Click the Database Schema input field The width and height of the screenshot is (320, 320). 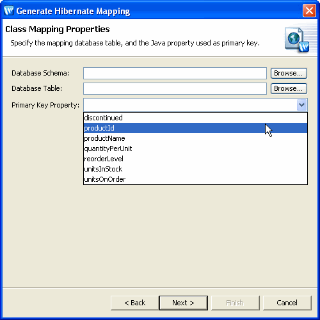(x=175, y=73)
